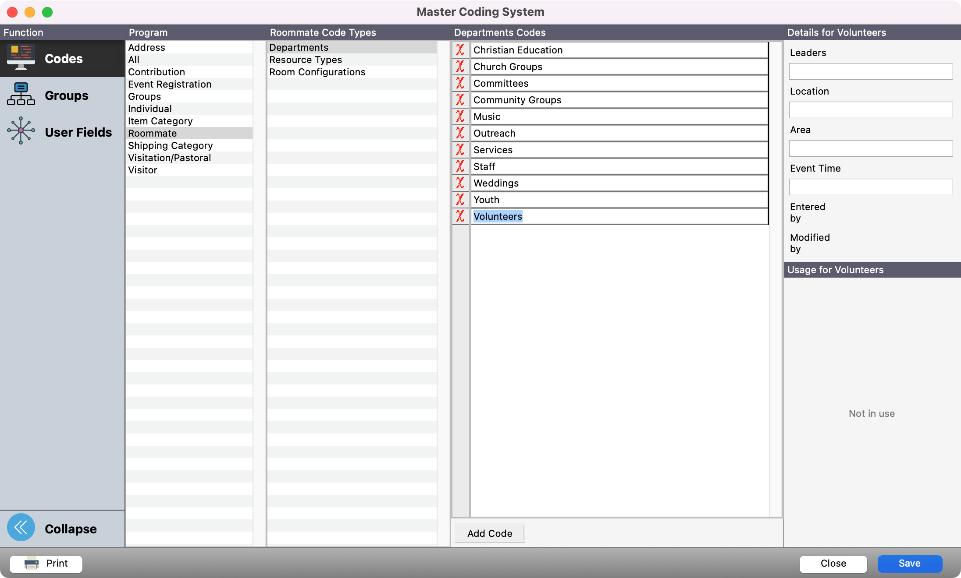Click red X beside Music code
961x578 pixels.
(x=460, y=116)
